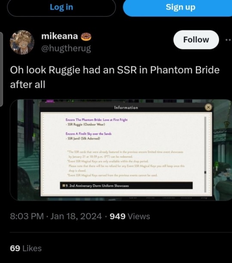Click the tweet text about Ruggie

(x=115, y=77)
